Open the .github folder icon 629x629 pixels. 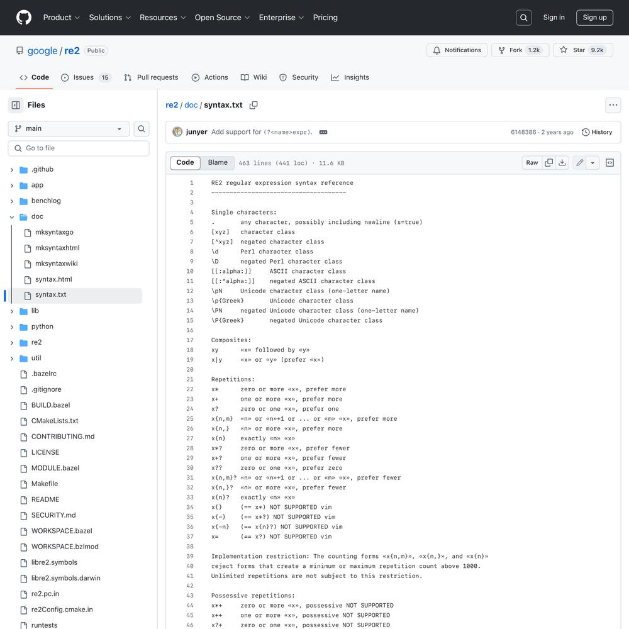point(24,170)
